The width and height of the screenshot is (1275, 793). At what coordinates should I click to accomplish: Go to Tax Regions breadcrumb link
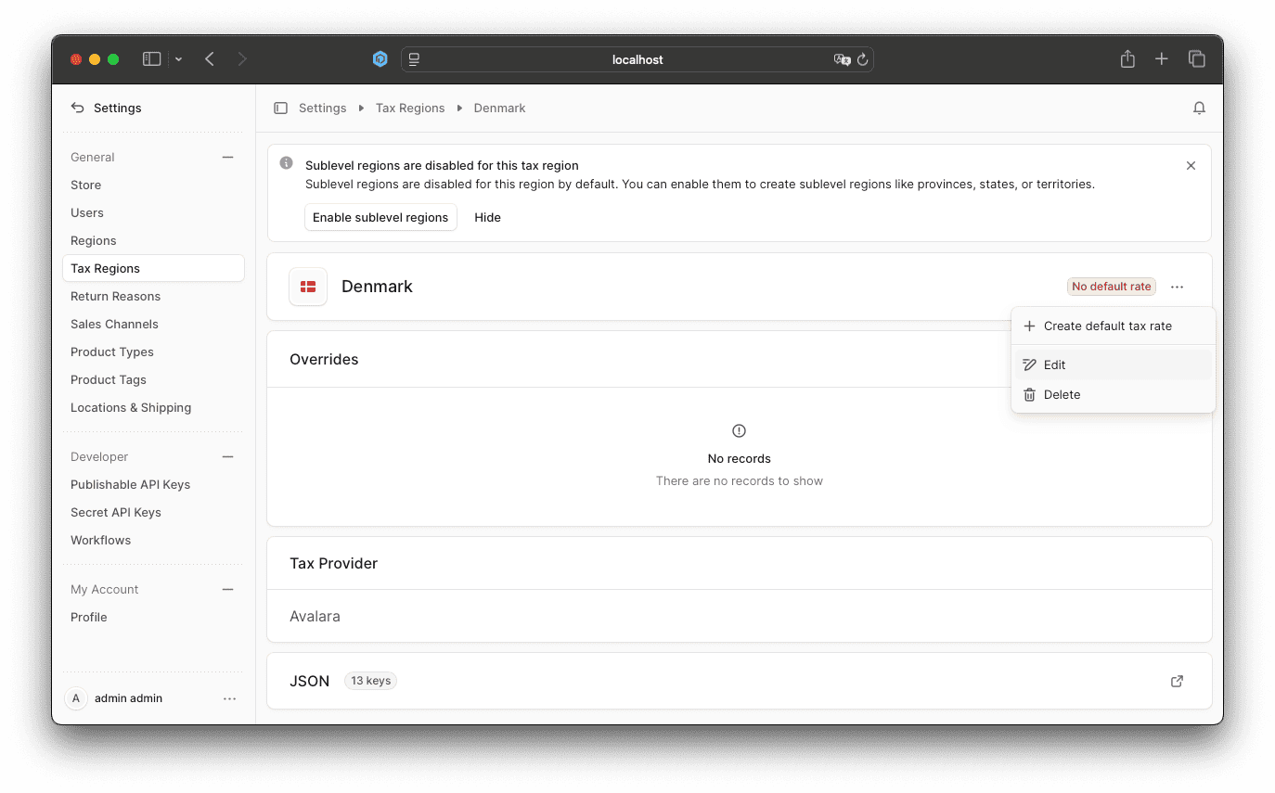click(410, 109)
